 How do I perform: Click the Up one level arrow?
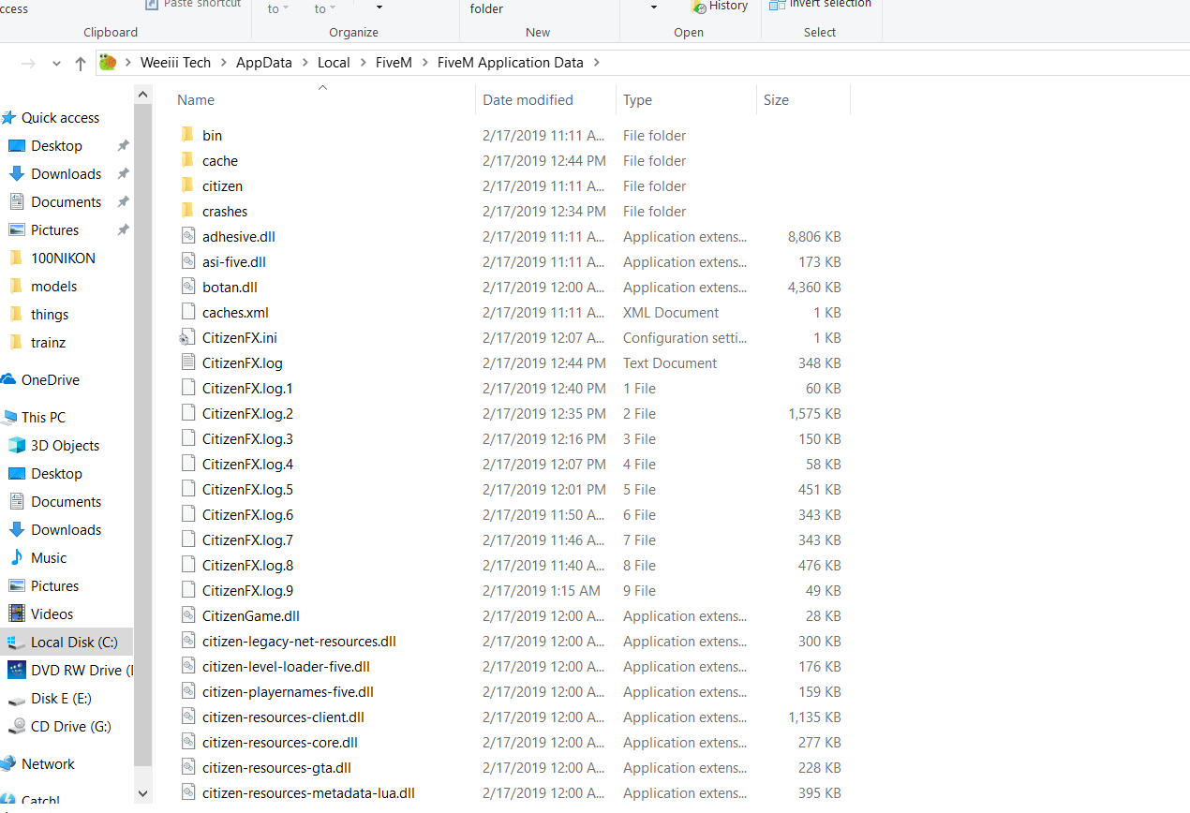(x=81, y=64)
